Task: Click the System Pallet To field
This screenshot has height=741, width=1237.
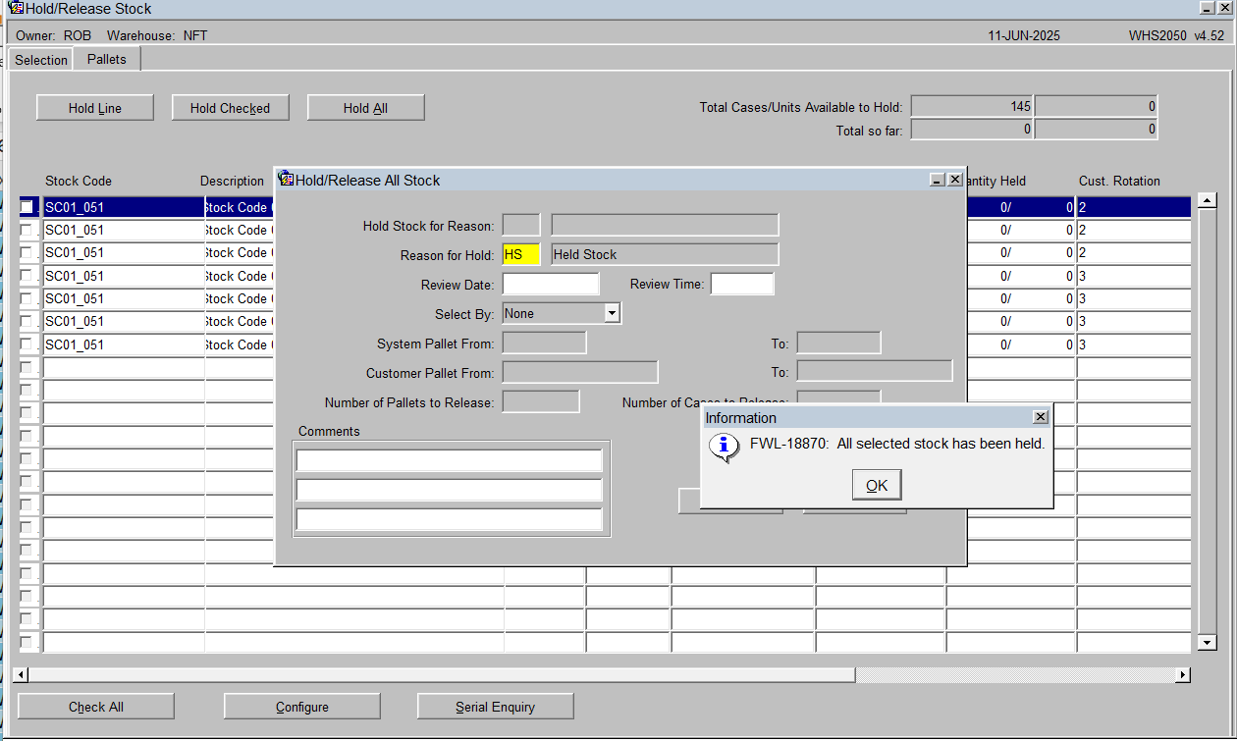Action: click(x=838, y=343)
